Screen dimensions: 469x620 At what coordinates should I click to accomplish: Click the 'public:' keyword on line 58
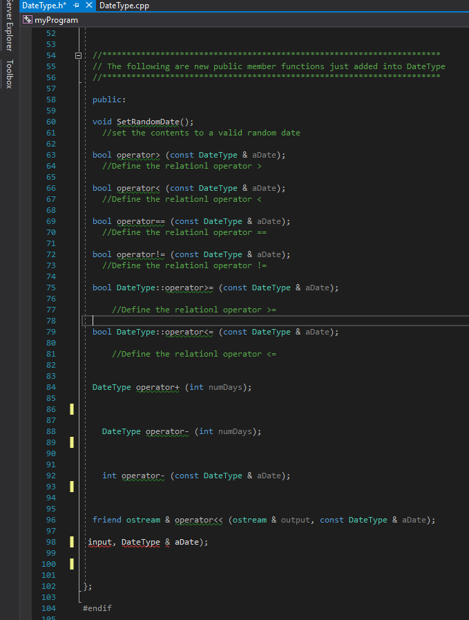pyautogui.click(x=109, y=100)
